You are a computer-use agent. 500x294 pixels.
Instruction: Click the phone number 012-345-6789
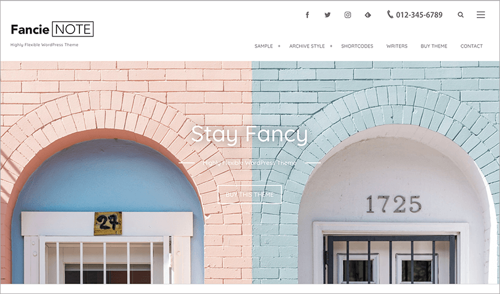coord(419,15)
